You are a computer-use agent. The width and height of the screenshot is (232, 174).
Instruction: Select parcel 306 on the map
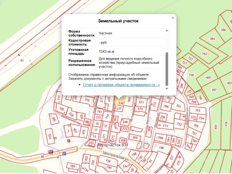coord(166,106)
